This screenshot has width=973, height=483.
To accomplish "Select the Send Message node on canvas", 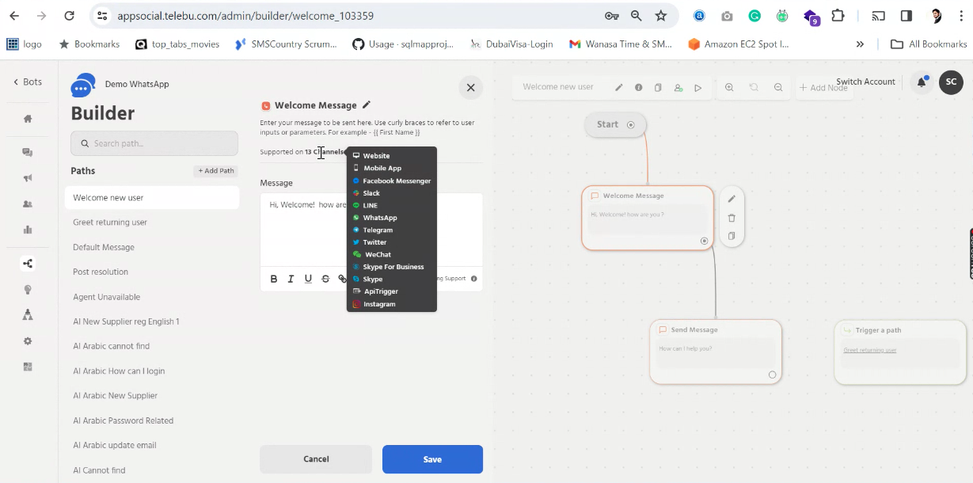I will tap(716, 352).
